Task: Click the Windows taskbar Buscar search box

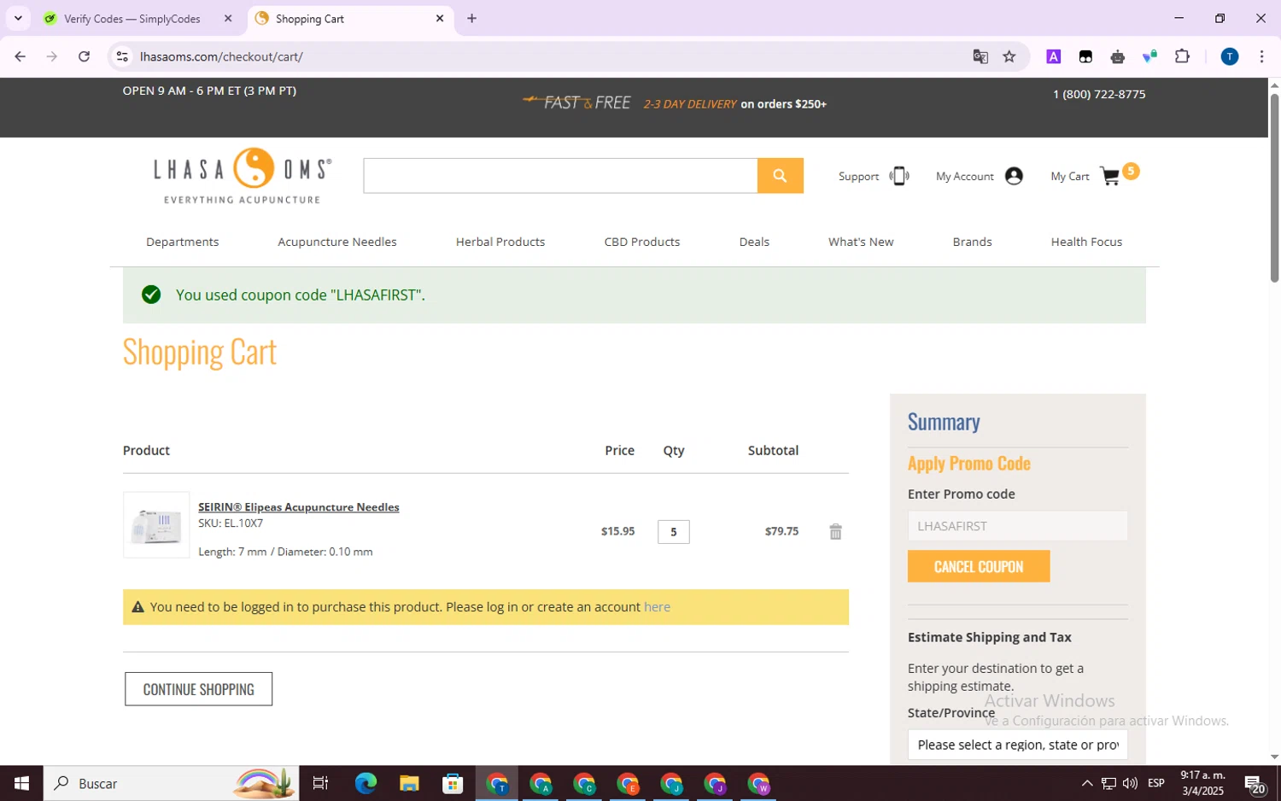Action: (171, 783)
